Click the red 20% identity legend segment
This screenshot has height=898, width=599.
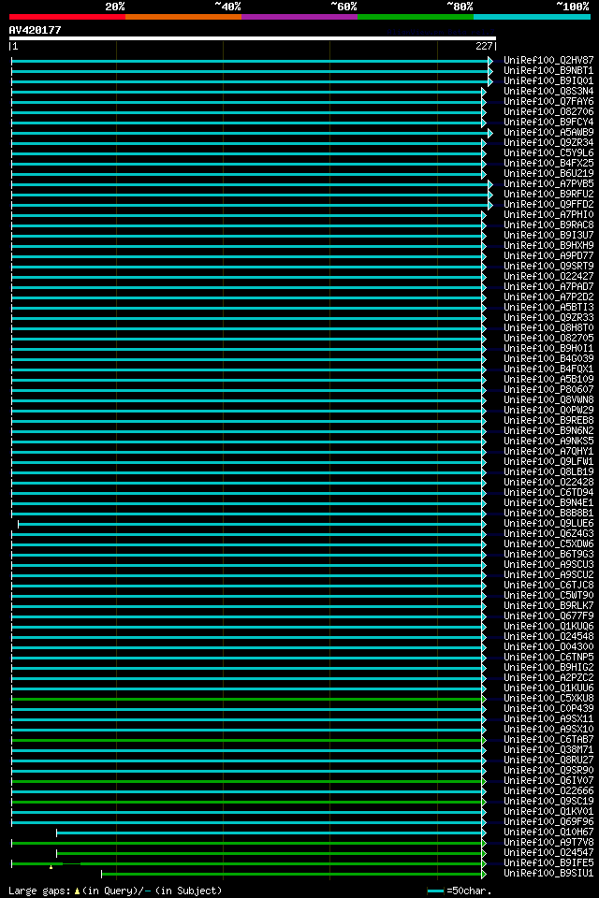click(x=67, y=17)
